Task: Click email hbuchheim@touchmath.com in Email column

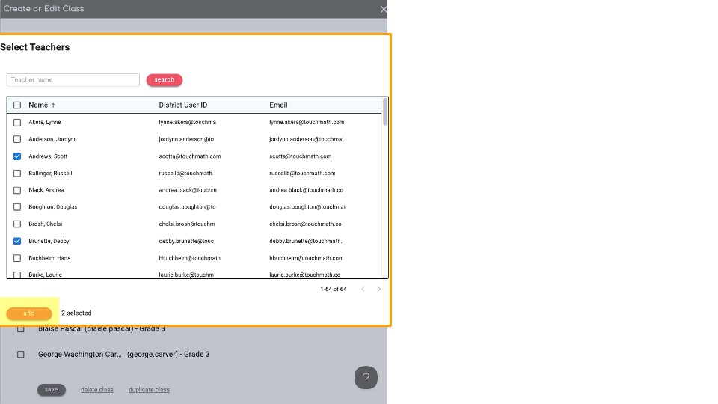Action: pos(307,258)
